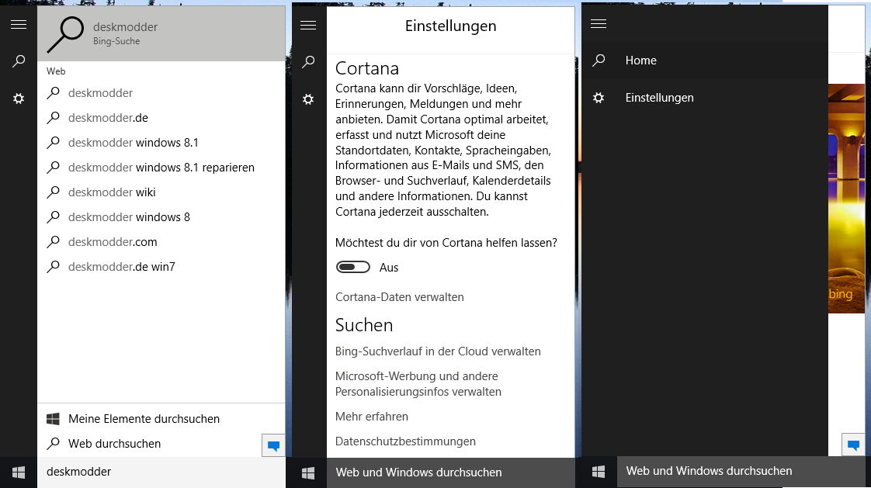Open Mehr erfahren link
The image size is (871, 488).
coord(372,417)
